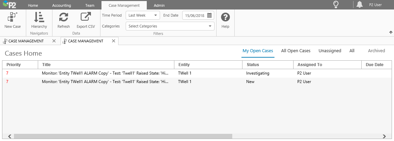Click the lightbulb tips icon

pos(336,5)
